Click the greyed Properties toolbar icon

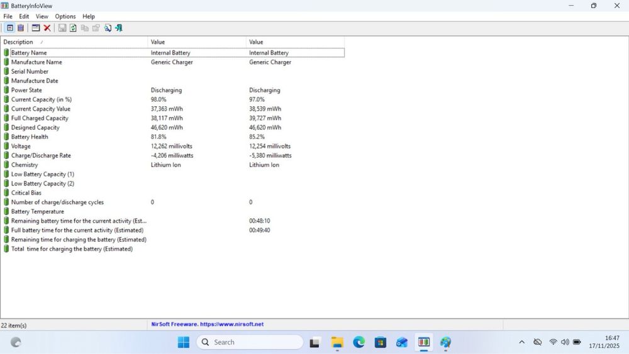point(96,28)
